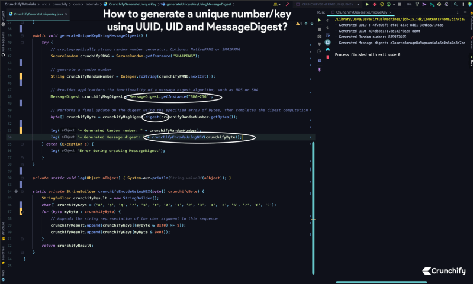Expand the profiler run options arrow

[x=394, y=5]
